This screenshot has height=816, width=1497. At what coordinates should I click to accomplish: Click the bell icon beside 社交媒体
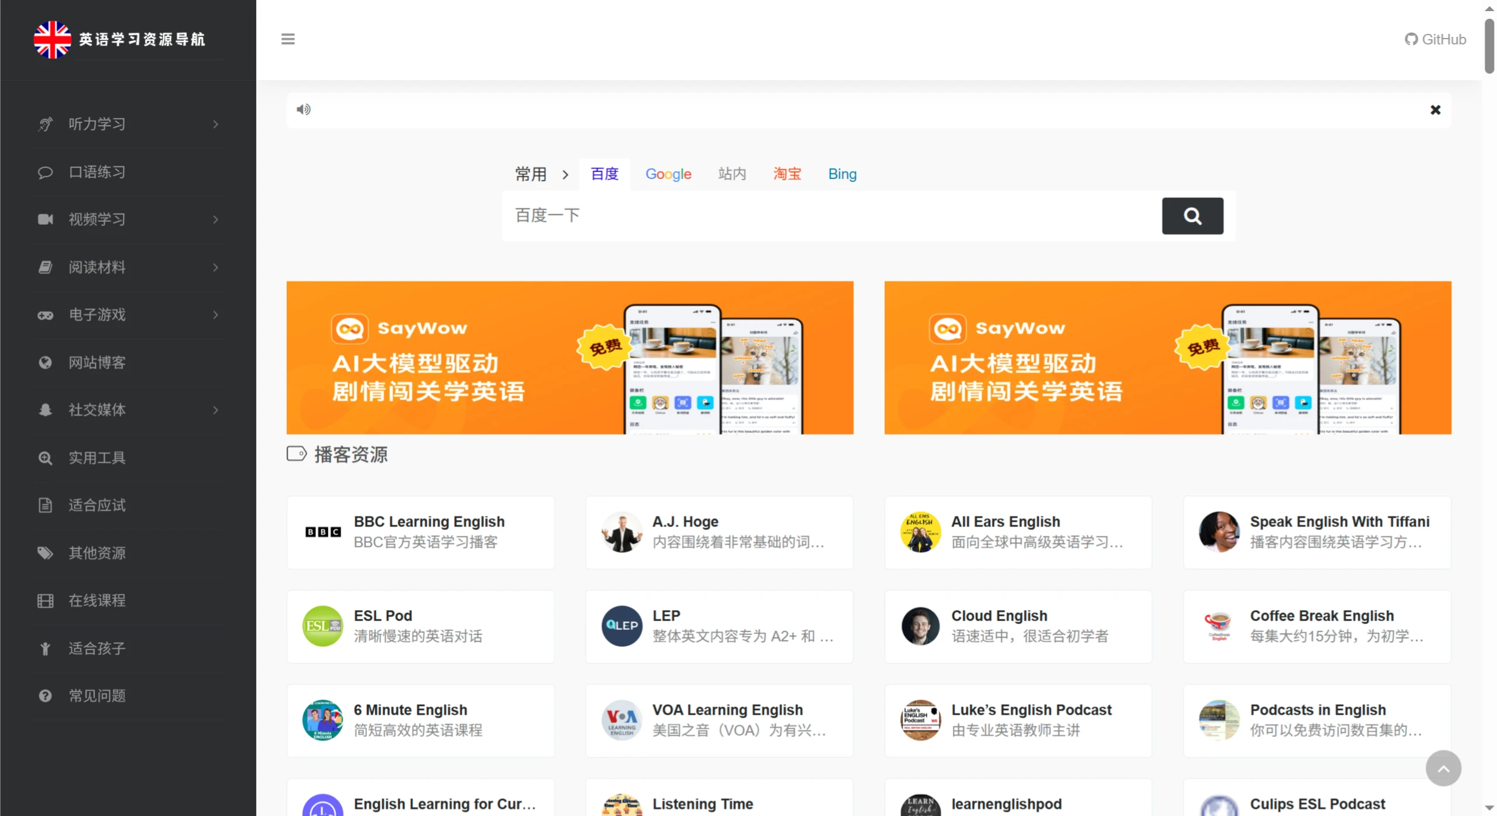(45, 410)
